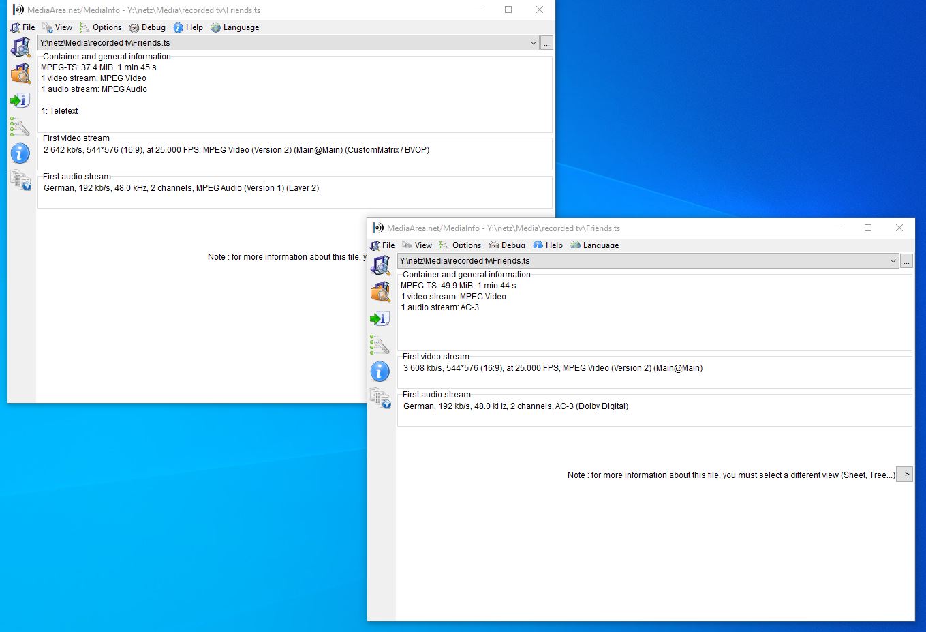Screen dimensions: 926x632
Task: Click the blue About info icon in the front window
Action: tap(380, 372)
